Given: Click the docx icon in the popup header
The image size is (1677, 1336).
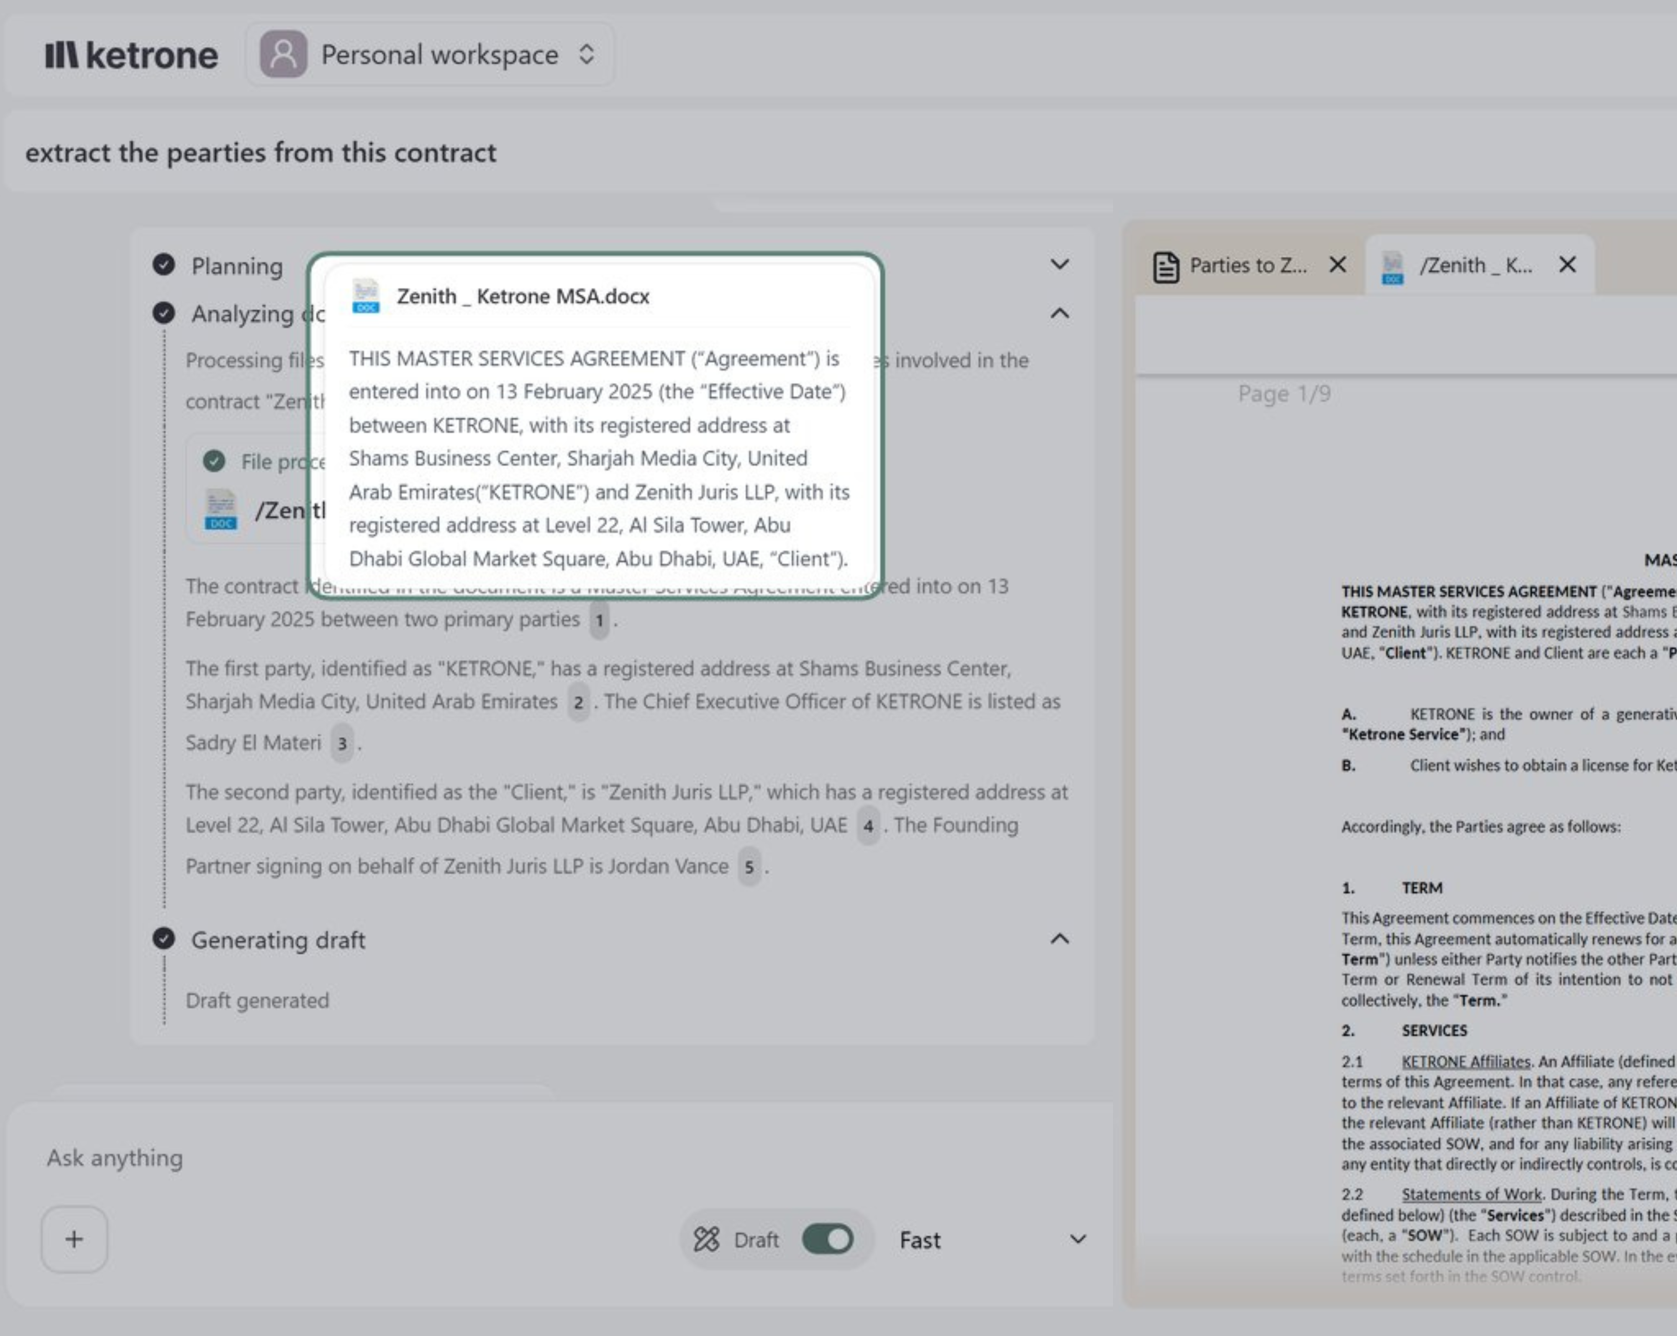Looking at the screenshot, I should click(x=366, y=296).
